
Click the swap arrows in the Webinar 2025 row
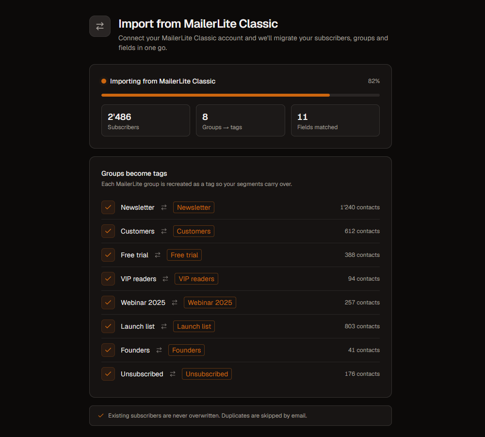(x=175, y=303)
